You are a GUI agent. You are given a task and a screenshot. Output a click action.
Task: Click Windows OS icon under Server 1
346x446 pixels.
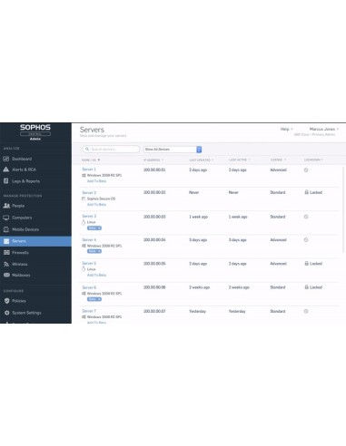point(84,175)
